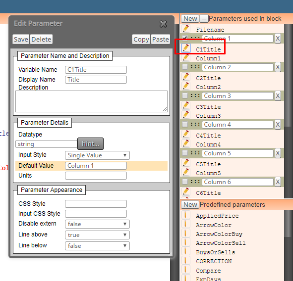
Task: Click edit icon next to ArrowColorSell
Action: coord(185,242)
